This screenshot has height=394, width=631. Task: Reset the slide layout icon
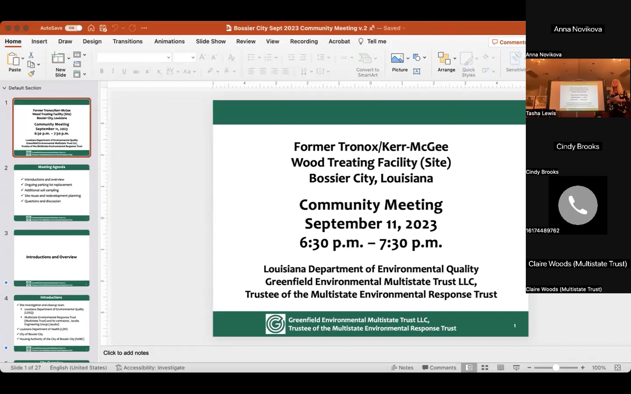(77, 64)
